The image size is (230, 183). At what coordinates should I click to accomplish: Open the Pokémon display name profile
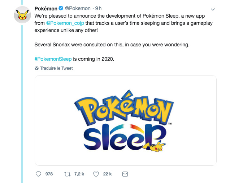tap(46, 9)
